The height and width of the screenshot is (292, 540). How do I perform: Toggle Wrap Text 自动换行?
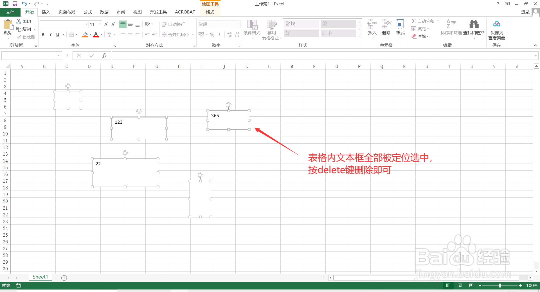[x=174, y=24]
